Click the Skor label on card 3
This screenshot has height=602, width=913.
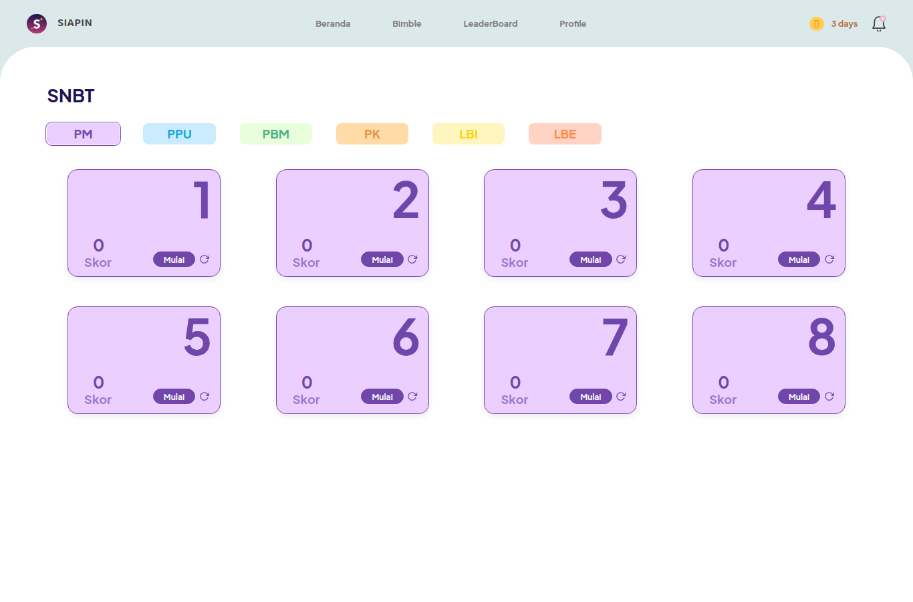coord(515,263)
